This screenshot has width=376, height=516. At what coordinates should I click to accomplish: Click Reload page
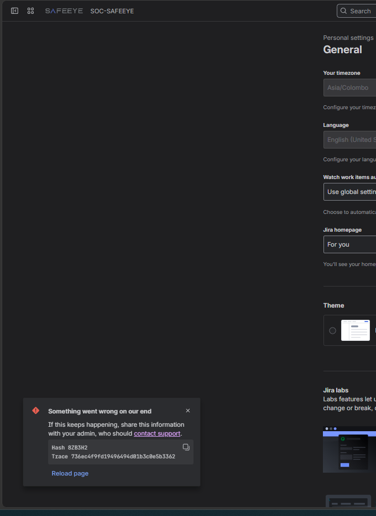[x=70, y=473]
